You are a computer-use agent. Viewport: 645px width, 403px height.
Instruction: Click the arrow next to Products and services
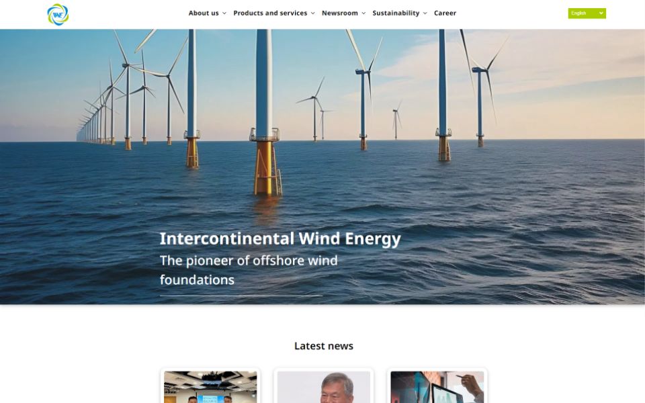[313, 13]
